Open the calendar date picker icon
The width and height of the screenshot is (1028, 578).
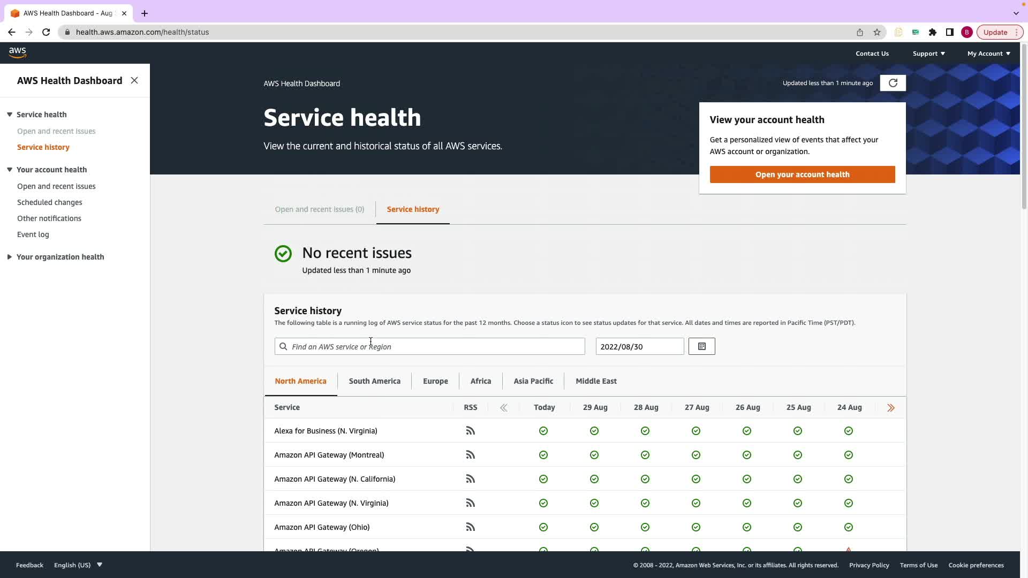tap(701, 346)
